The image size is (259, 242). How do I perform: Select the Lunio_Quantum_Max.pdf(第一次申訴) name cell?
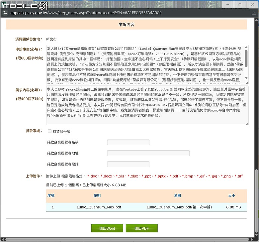179,207
